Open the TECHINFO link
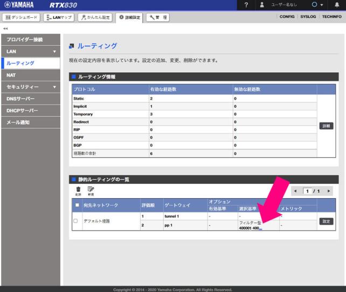The image size is (346, 292). click(x=331, y=17)
